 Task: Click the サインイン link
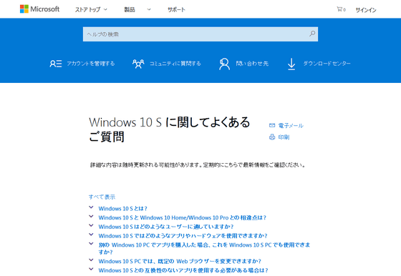click(366, 10)
